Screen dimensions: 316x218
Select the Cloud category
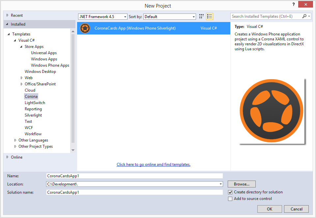(30, 90)
